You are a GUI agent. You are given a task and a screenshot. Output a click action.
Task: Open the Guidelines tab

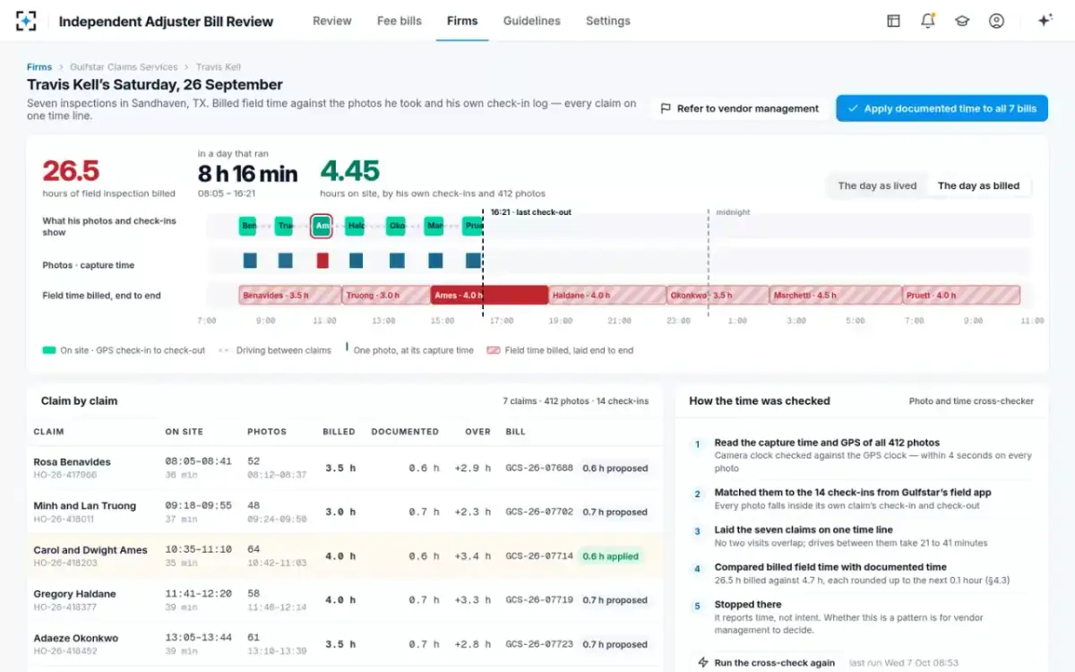[x=532, y=21]
